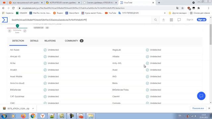
Task: Click the Avast-Mobile engine name
Action: [16, 76]
